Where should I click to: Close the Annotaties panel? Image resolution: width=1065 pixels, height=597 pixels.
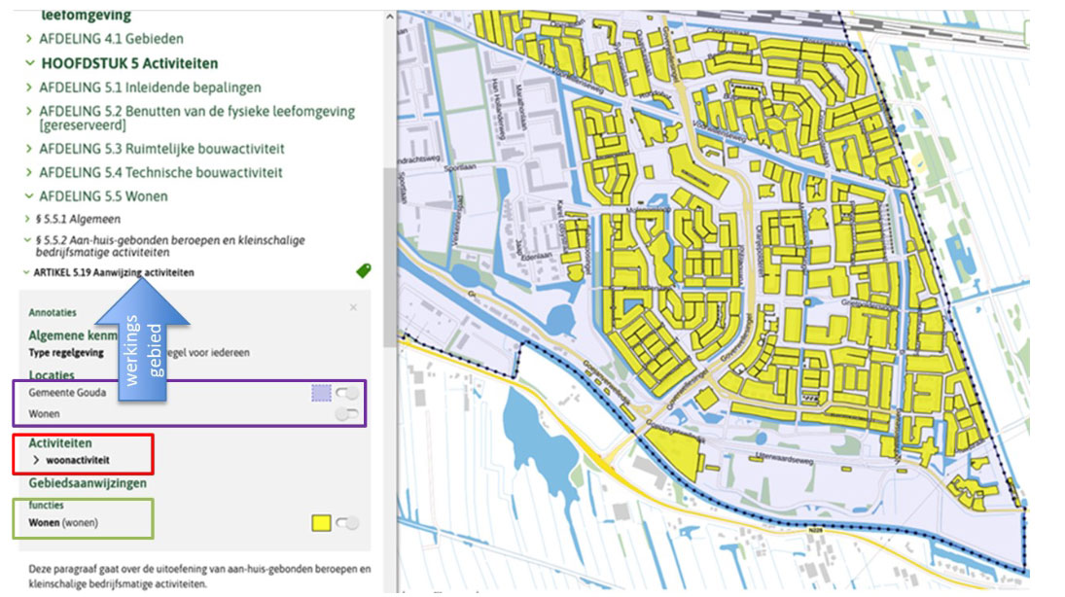[x=353, y=307]
